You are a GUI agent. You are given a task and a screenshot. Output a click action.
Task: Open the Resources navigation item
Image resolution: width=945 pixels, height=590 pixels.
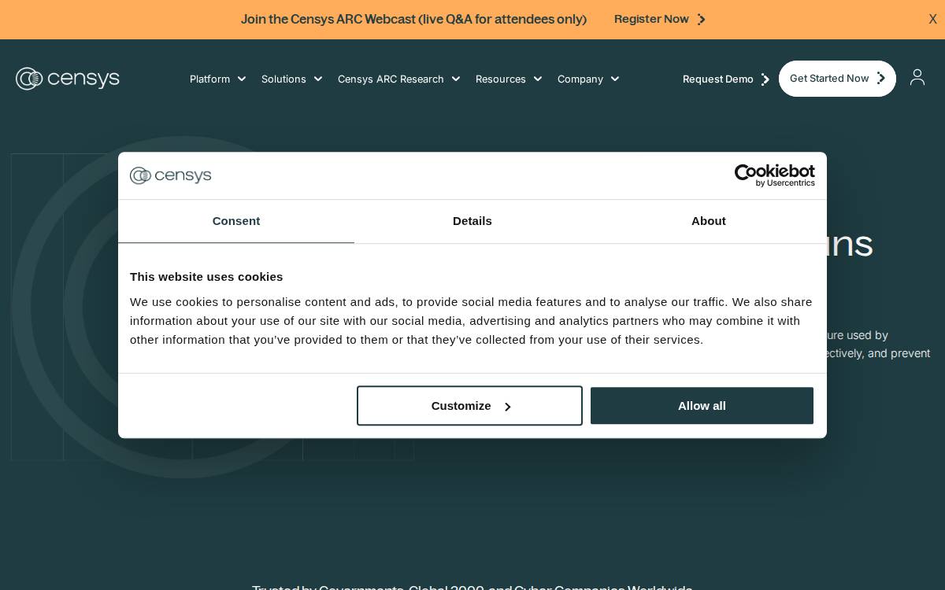pos(501,79)
